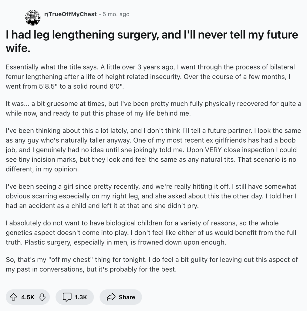
Task: Click paragraph starting 'Essentially what the title says'
Action: tap(150, 77)
